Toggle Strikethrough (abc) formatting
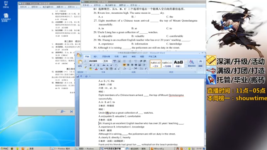 coord(104,65)
